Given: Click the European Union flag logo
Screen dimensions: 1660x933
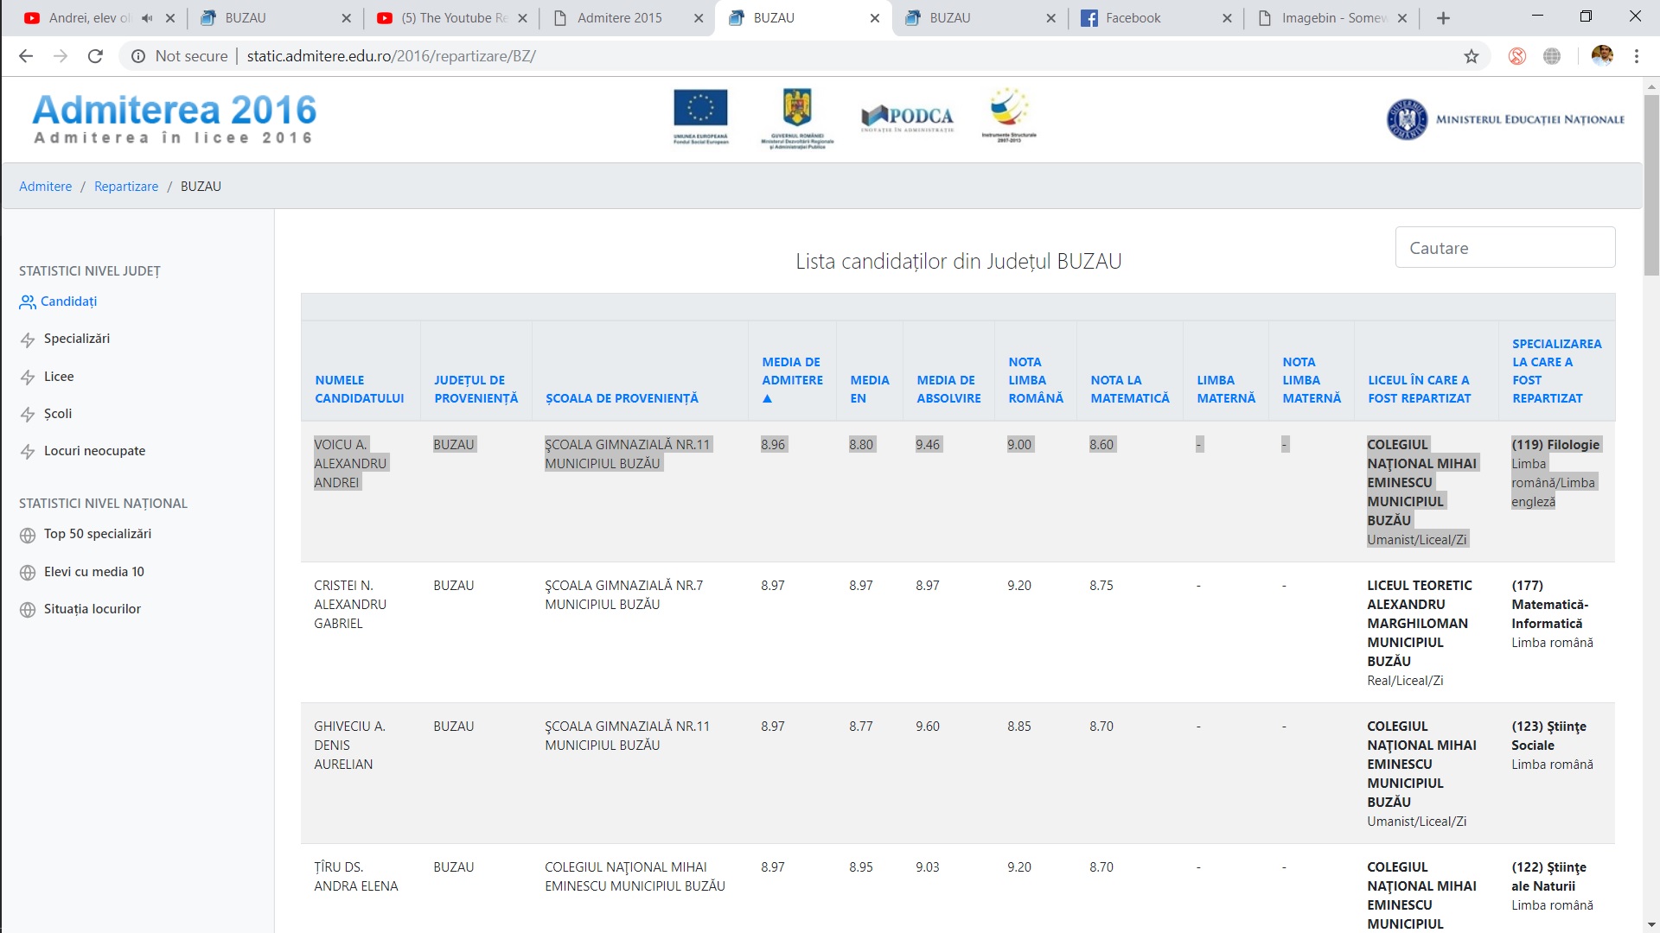Looking at the screenshot, I should (x=700, y=116).
